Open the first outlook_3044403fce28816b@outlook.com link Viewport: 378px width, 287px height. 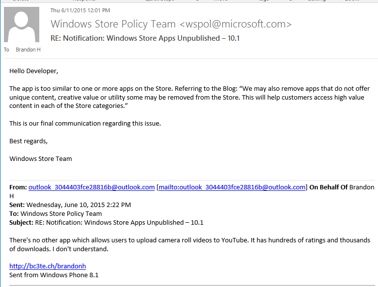(x=92, y=187)
